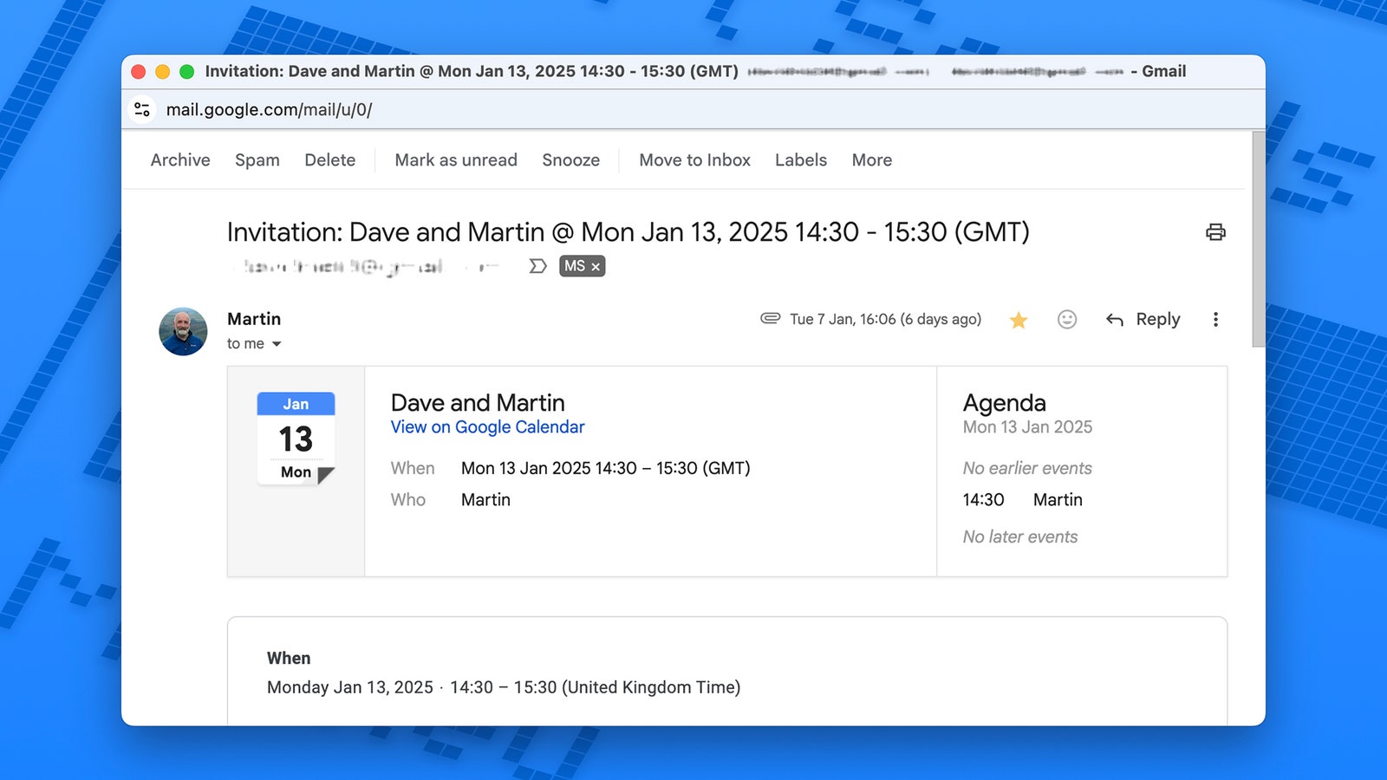Click the attachment paperclip icon
The height and width of the screenshot is (780, 1387).
[x=770, y=318]
